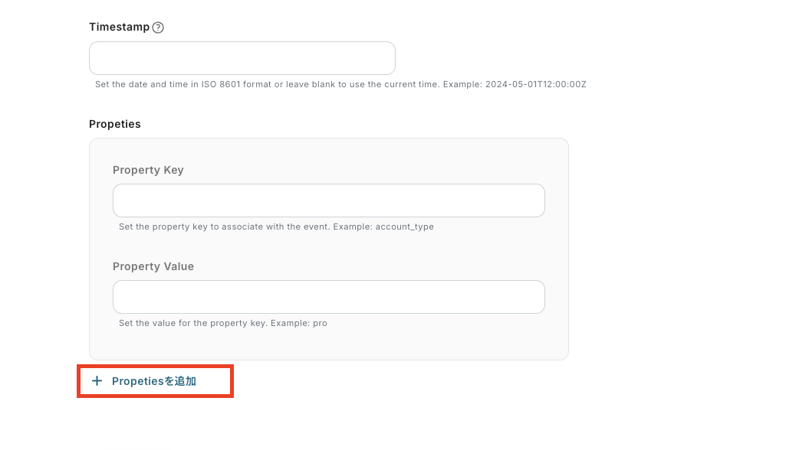799x450 pixels.
Task: Click the "Example: pro" text
Action: tap(300, 323)
